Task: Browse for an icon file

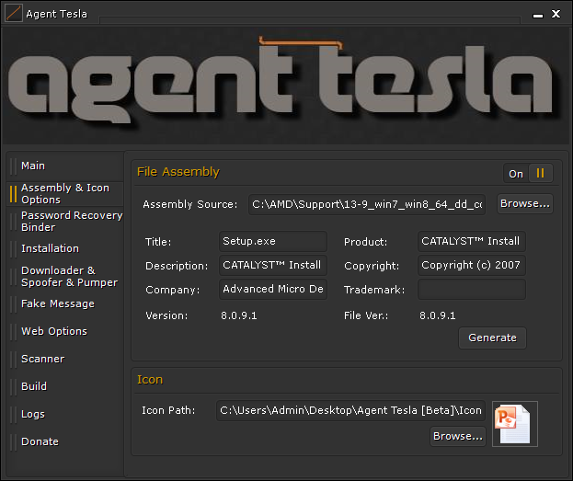Action: coord(458,436)
